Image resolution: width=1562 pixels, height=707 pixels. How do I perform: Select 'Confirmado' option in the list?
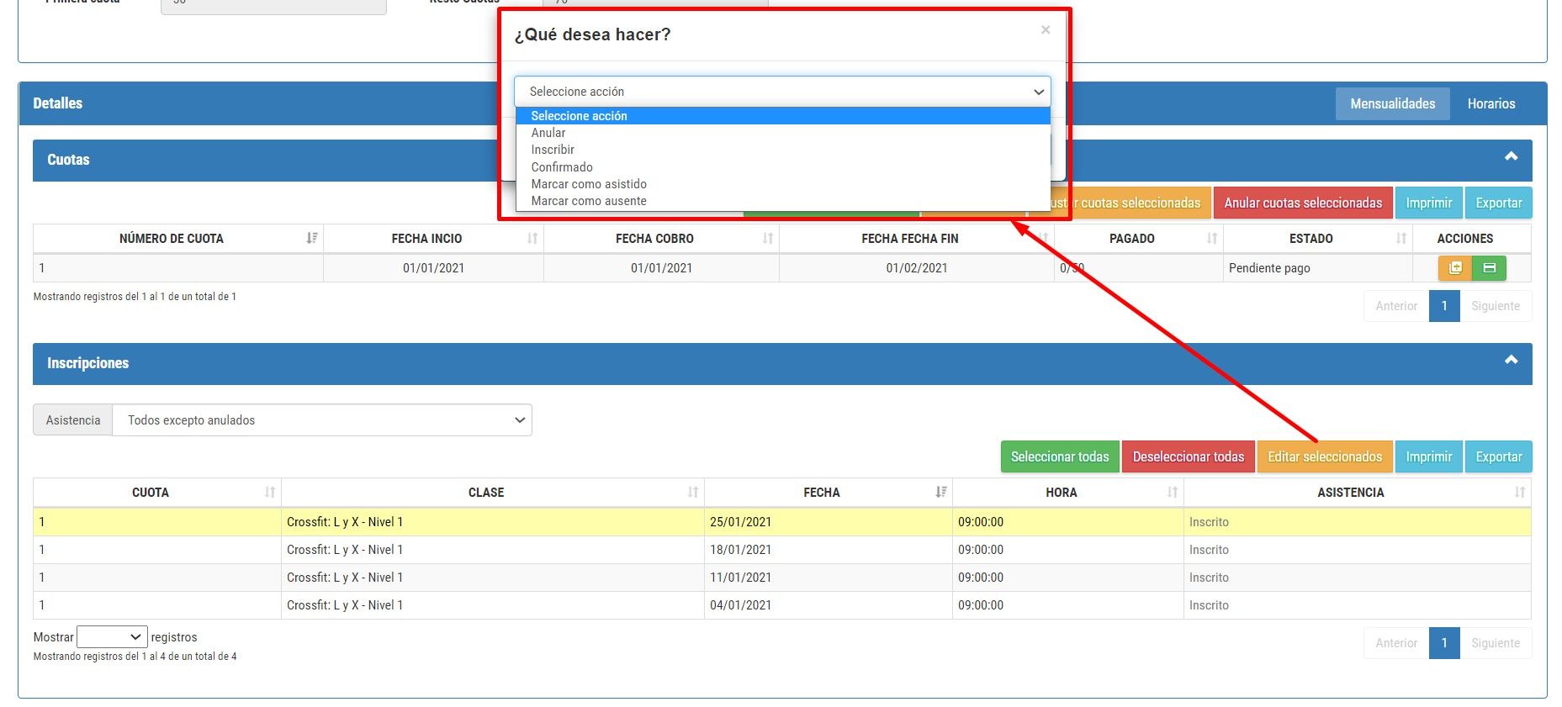[x=782, y=167]
